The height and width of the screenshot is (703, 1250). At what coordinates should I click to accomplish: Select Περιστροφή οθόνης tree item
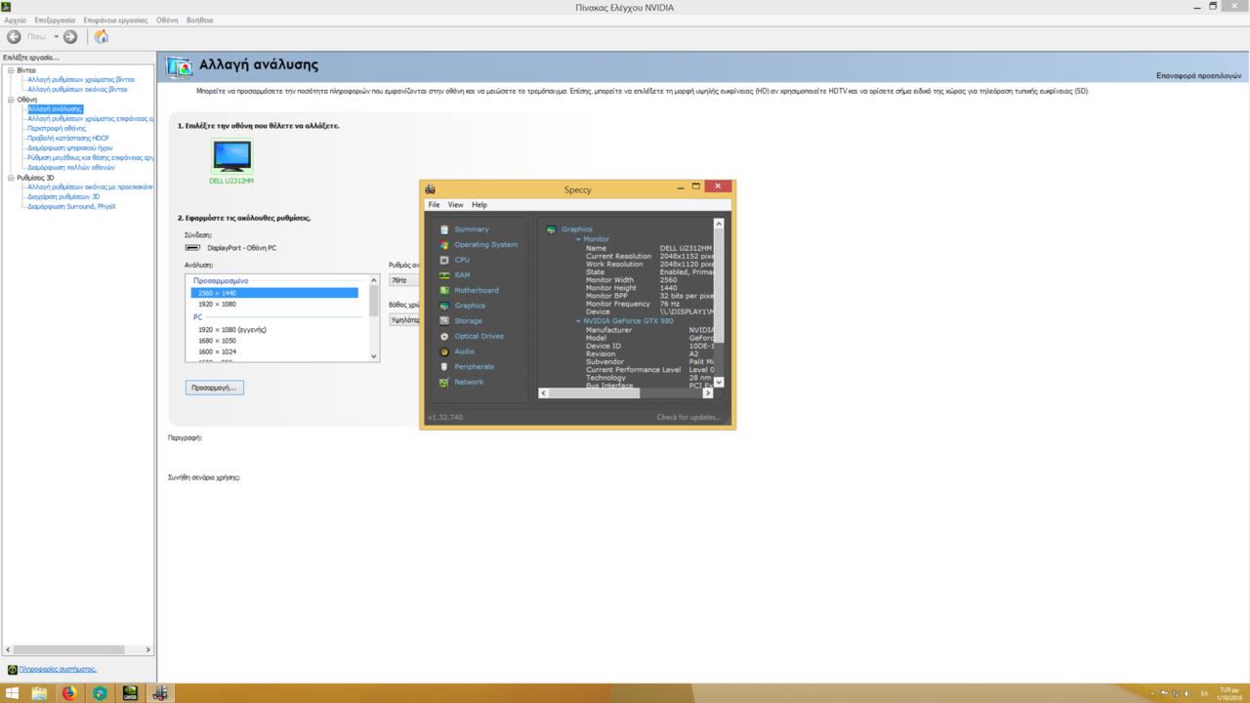pos(57,129)
